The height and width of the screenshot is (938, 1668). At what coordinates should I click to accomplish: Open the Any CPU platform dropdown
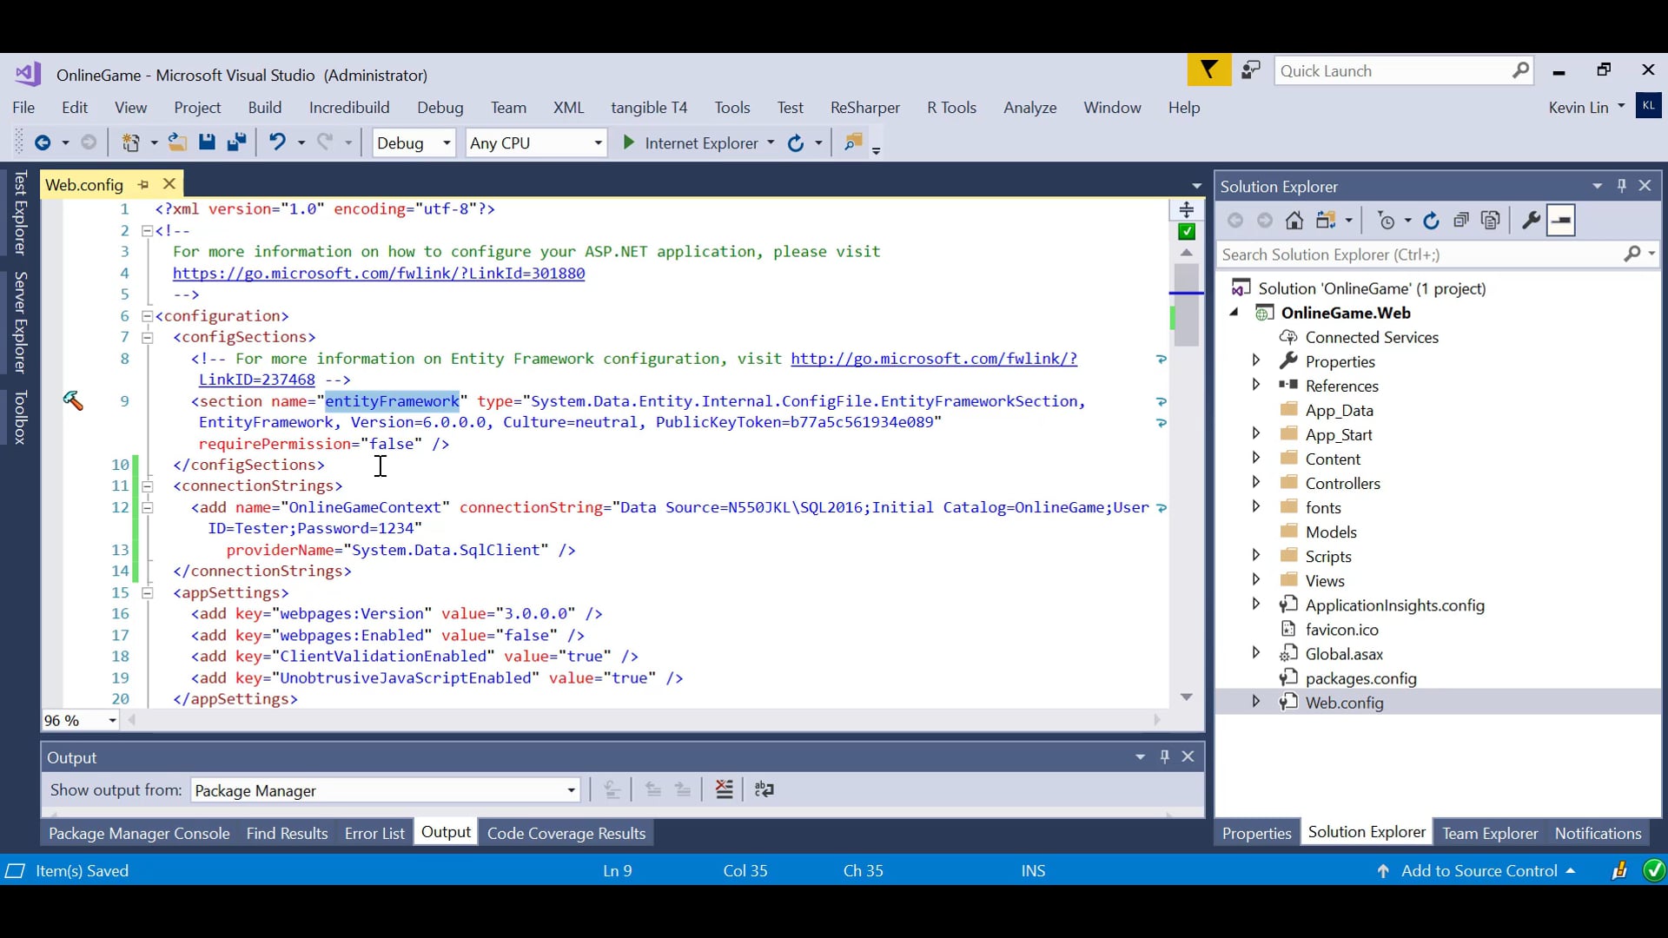597,142
